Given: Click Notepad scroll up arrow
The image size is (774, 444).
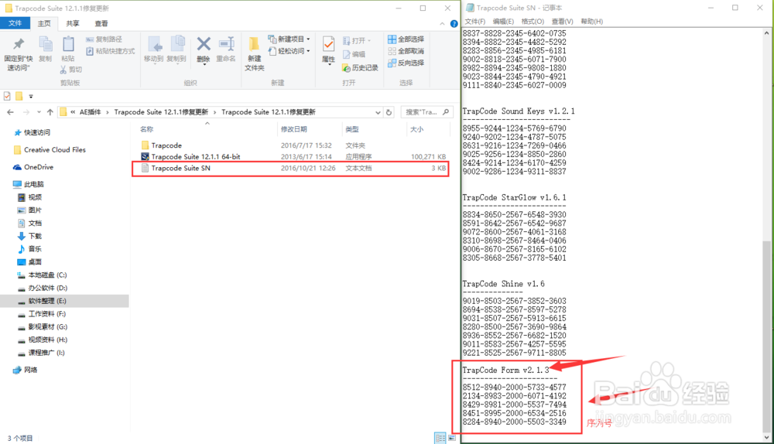Looking at the screenshot, I should click(766, 33).
